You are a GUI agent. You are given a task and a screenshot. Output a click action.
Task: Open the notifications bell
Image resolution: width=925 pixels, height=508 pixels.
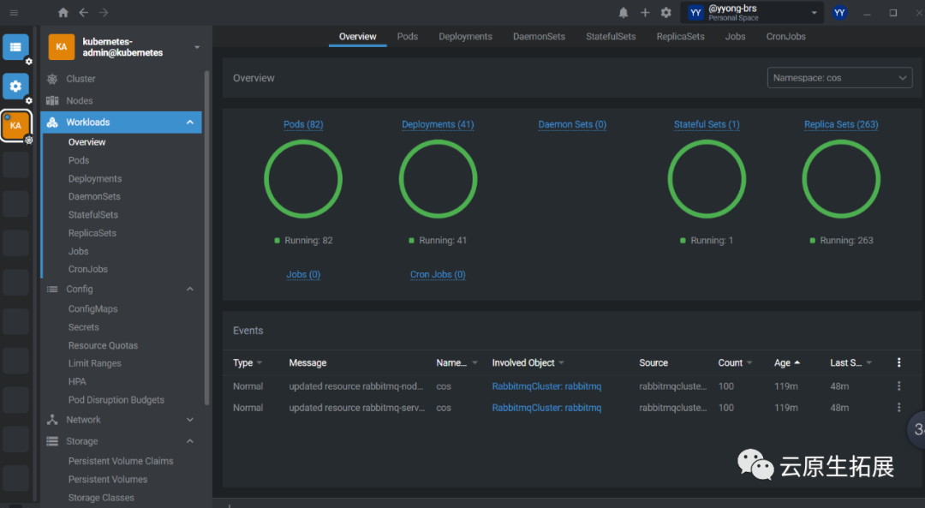pos(624,13)
